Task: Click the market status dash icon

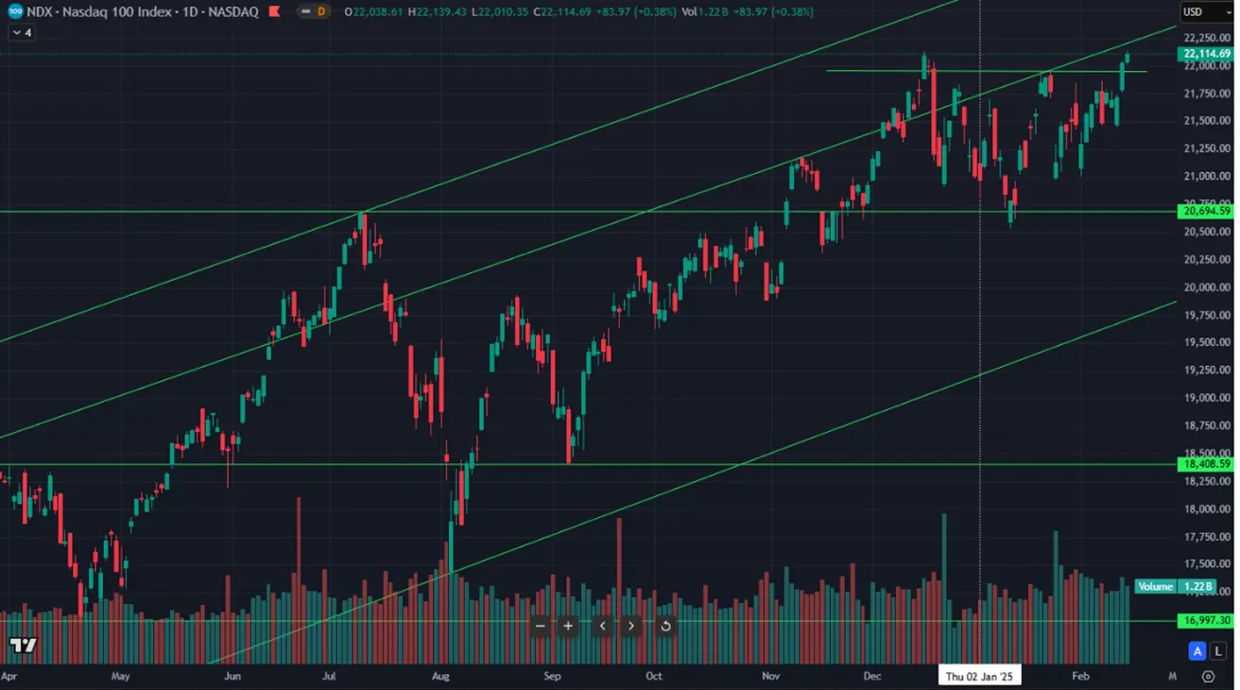Action: (x=305, y=11)
